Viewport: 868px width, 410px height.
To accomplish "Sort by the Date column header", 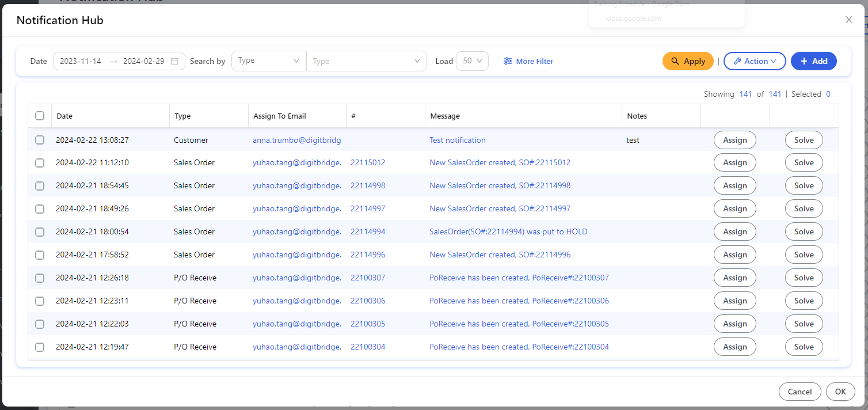I will (64, 116).
